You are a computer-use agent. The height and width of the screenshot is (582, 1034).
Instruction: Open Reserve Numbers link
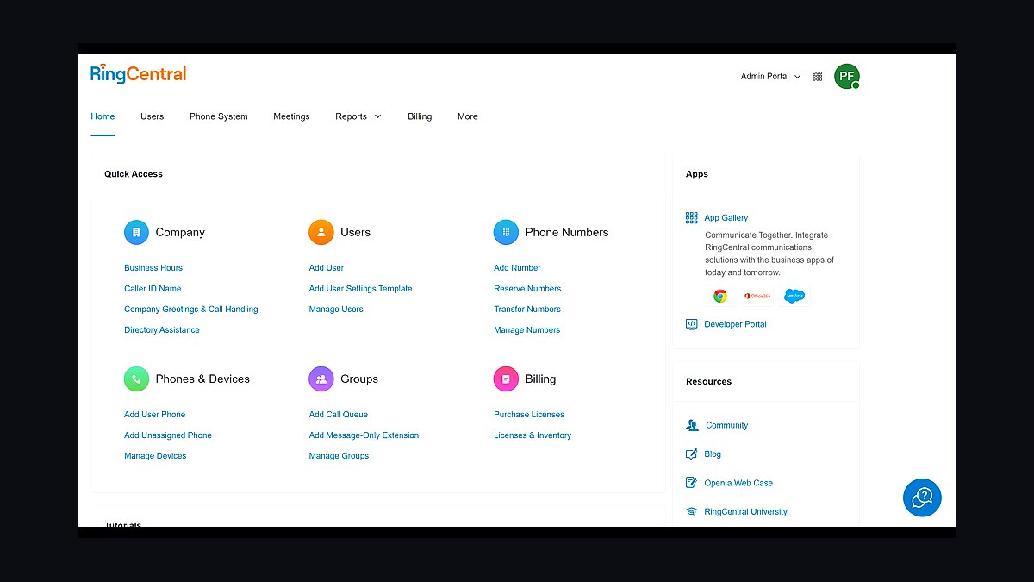527,289
